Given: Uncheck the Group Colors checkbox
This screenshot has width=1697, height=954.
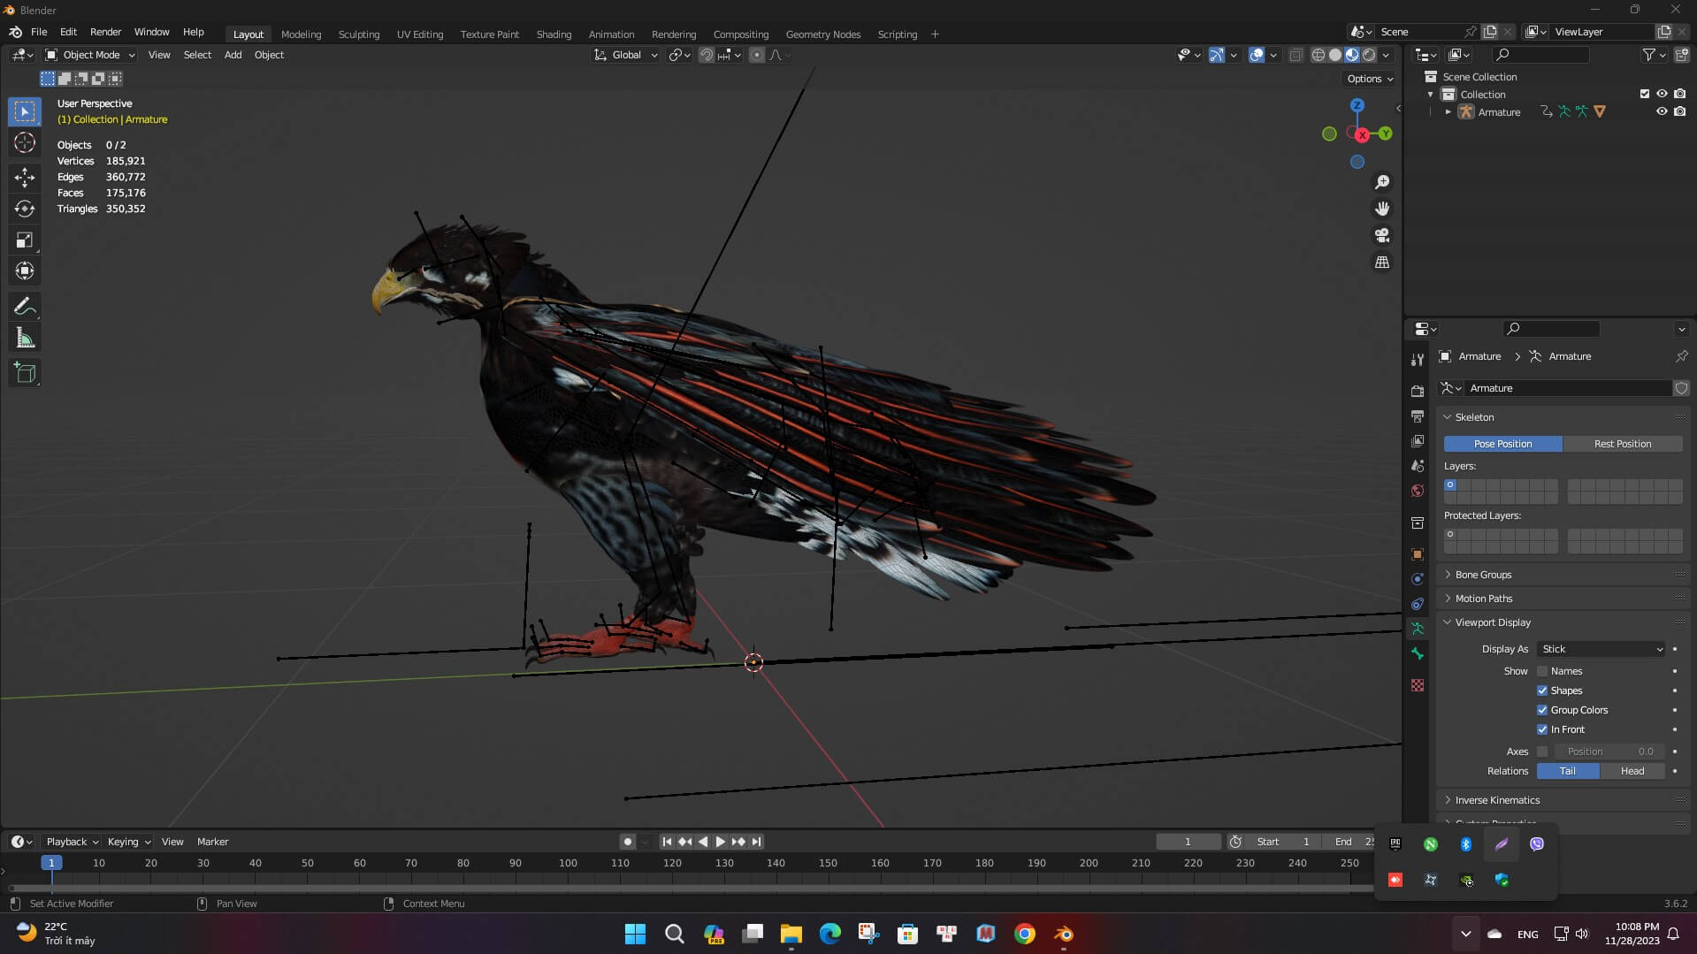Looking at the screenshot, I should (x=1542, y=710).
